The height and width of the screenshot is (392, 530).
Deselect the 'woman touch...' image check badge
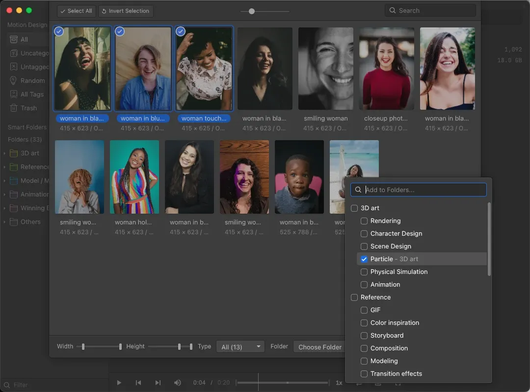181,31
